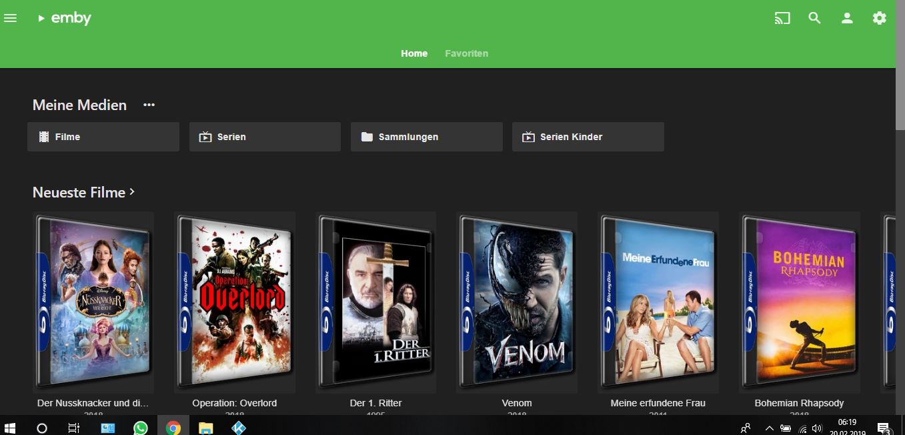Click the title 'Der Nussknacker und di...'
Screen dimensions: 905x435
tap(93, 403)
